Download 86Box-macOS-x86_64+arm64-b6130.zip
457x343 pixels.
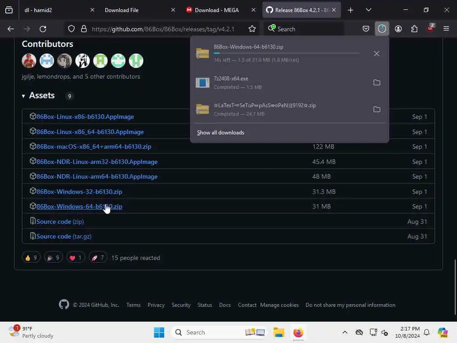94,146
